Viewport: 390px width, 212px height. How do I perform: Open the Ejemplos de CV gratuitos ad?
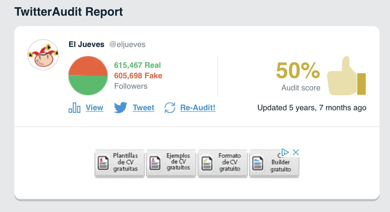coord(171,163)
